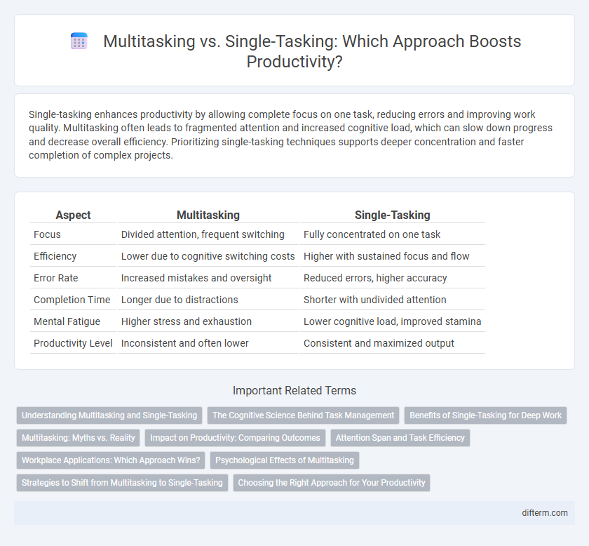Open 'Multitasking: Myths vs. Reality' tag
589x546 pixels.
(x=78, y=438)
